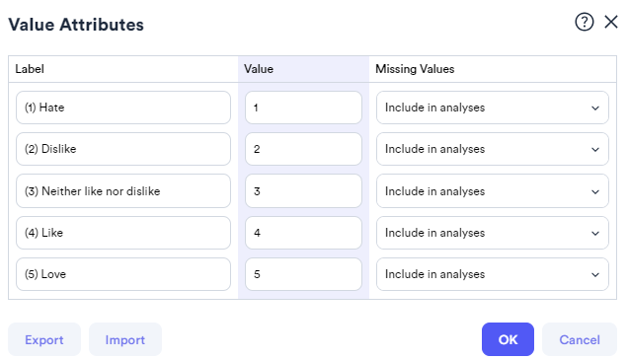Open Missing Values dropdown for Like row
627x360 pixels.
click(493, 233)
